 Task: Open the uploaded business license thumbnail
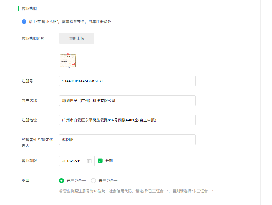[x=68, y=61]
